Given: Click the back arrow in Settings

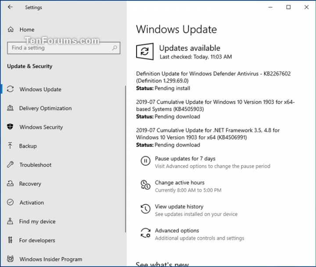Looking at the screenshot, I should pyautogui.click(x=10, y=7).
